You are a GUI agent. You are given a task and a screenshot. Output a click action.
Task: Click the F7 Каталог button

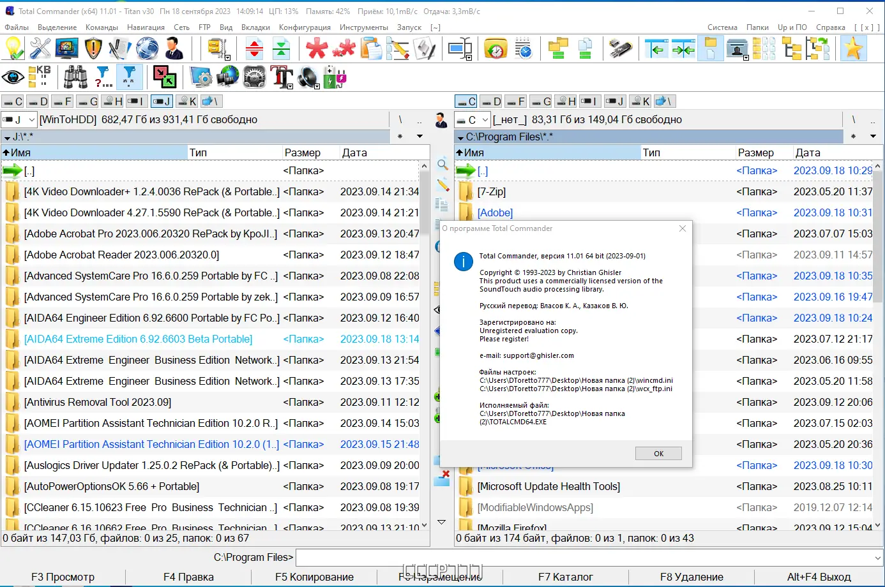[566, 577]
